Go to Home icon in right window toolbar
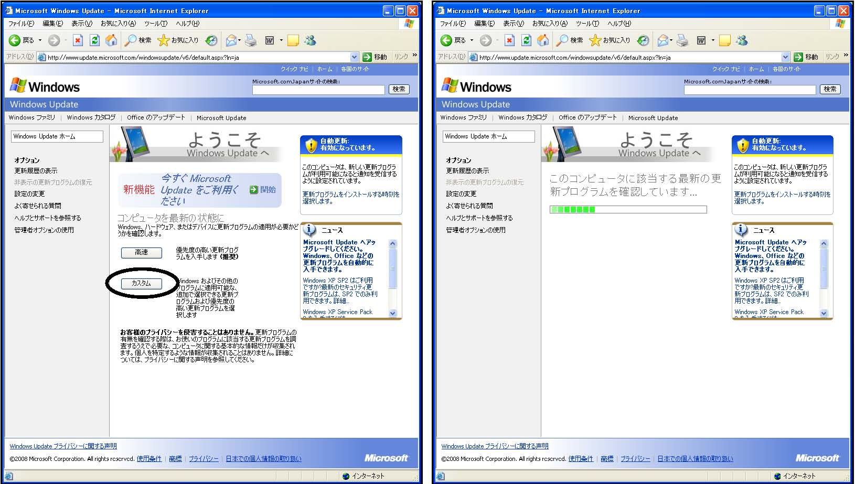This screenshot has height=484, width=855. 543,40
